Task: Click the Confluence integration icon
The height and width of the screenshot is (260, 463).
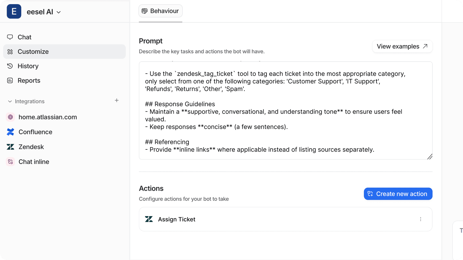Action: 10,132
